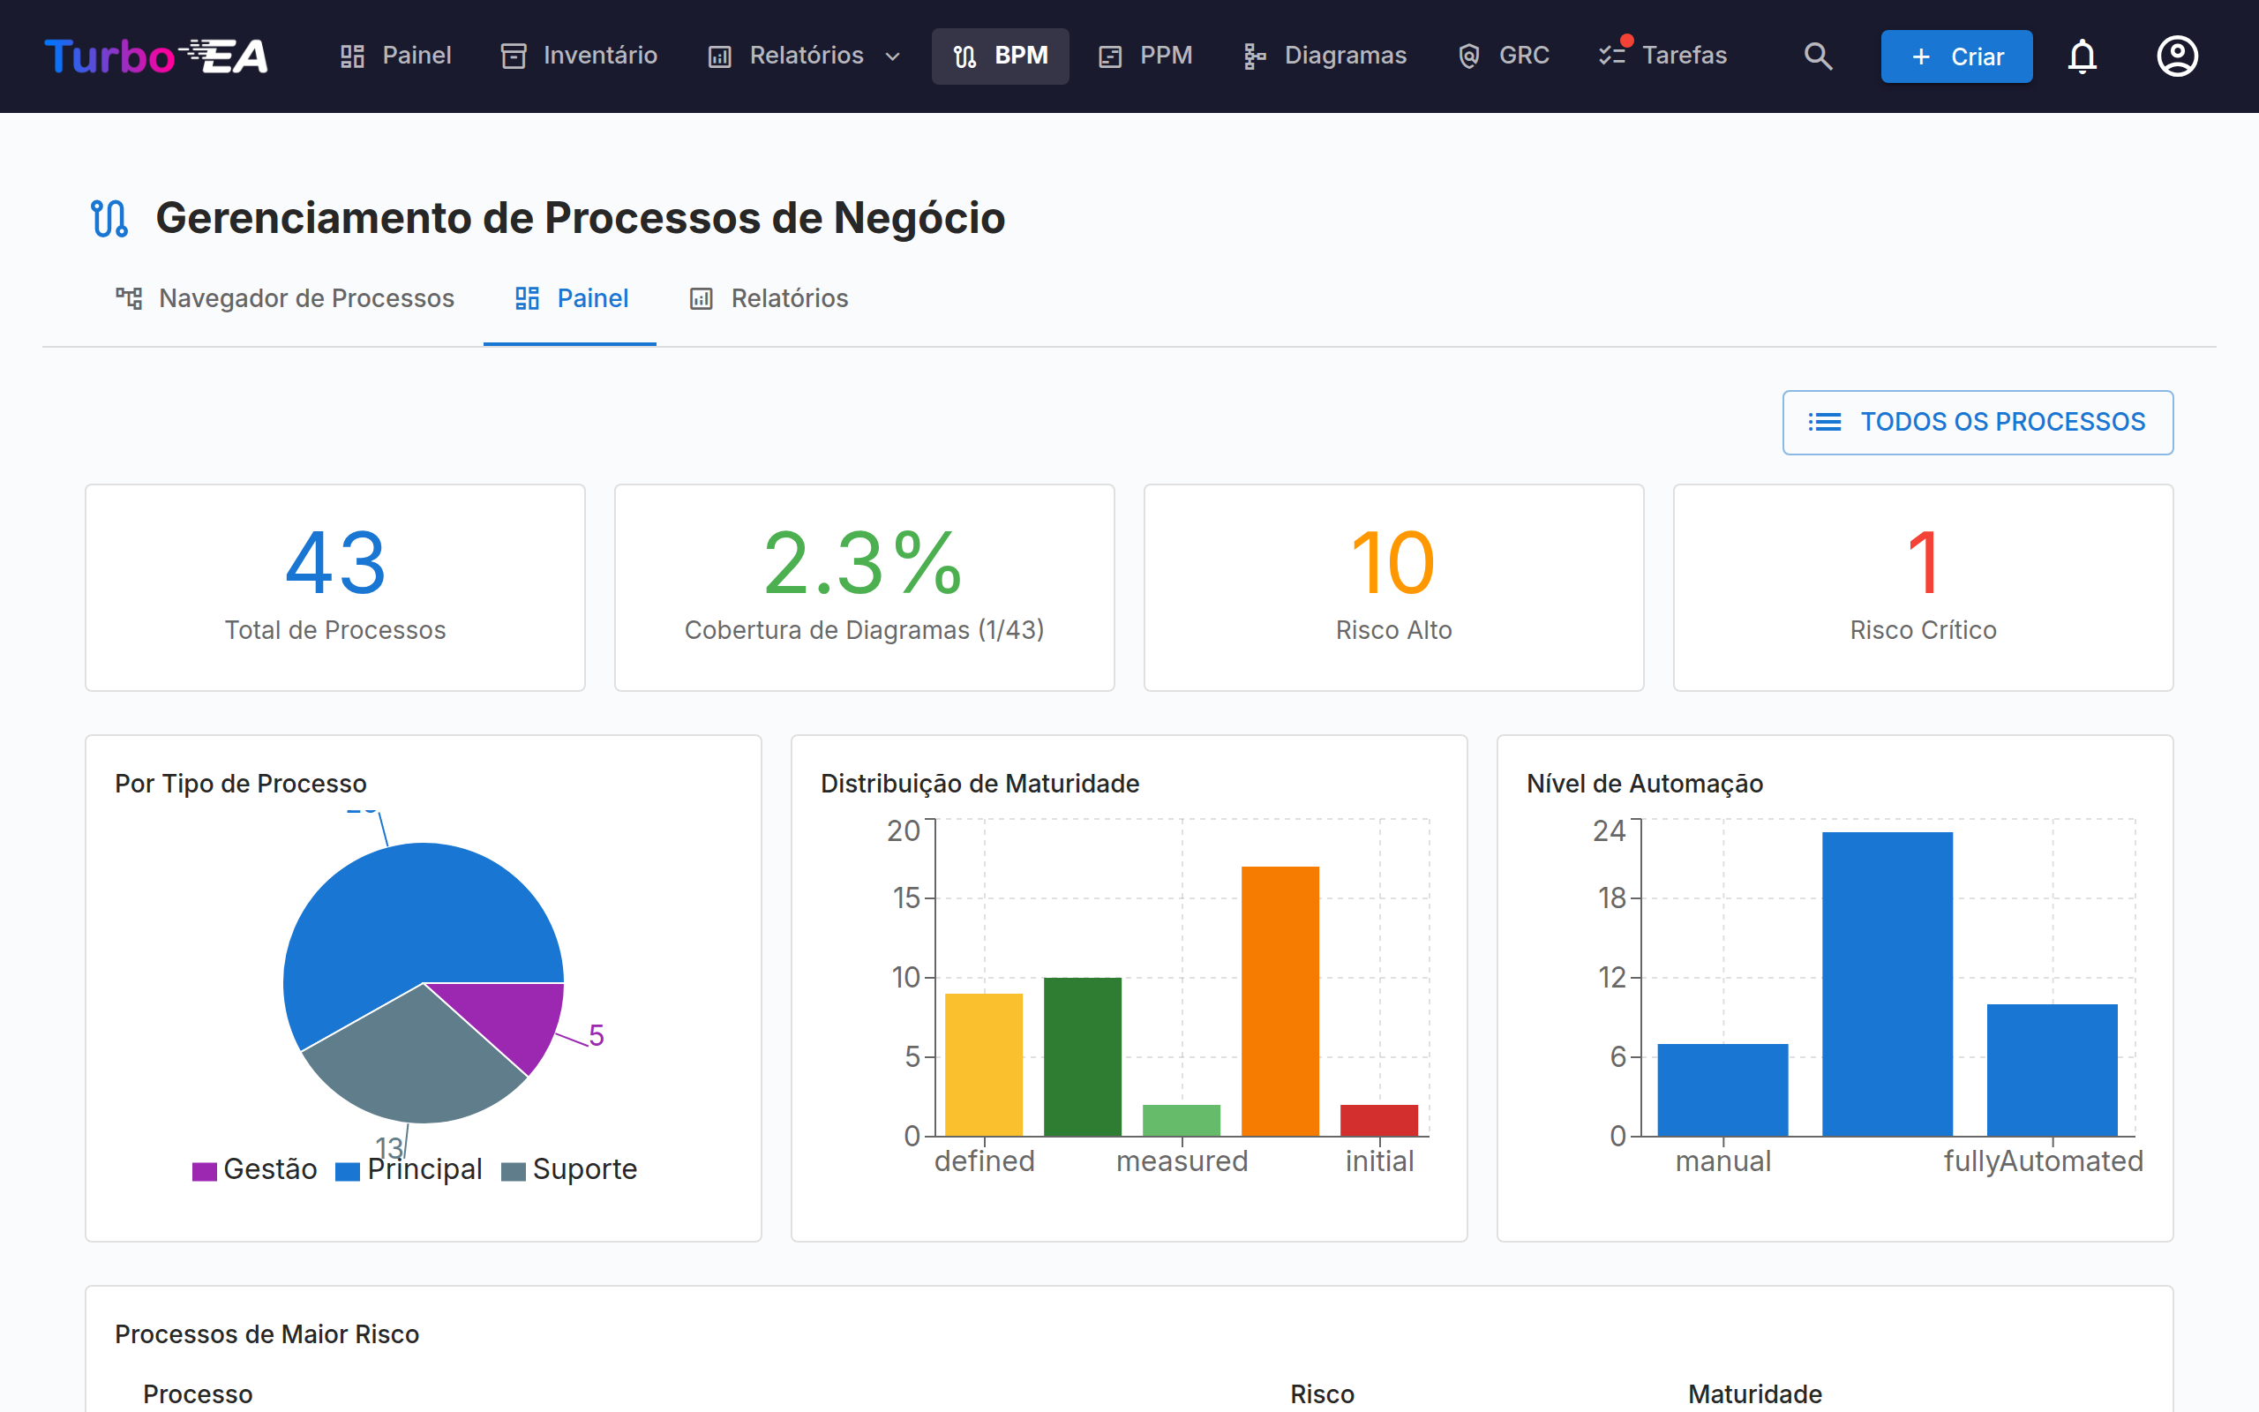Click the list icon in Todos os Processos

click(1825, 422)
